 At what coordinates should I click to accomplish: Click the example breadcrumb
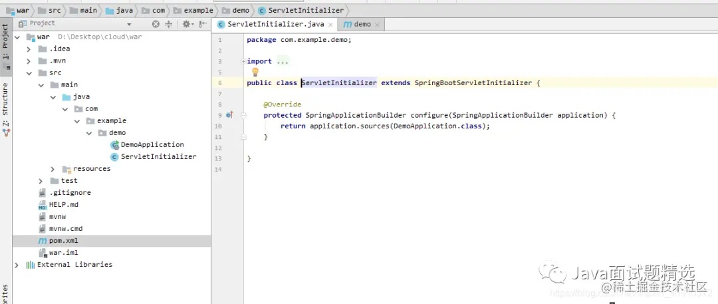coord(193,10)
